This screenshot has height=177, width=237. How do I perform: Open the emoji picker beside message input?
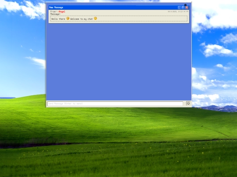[188, 103]
